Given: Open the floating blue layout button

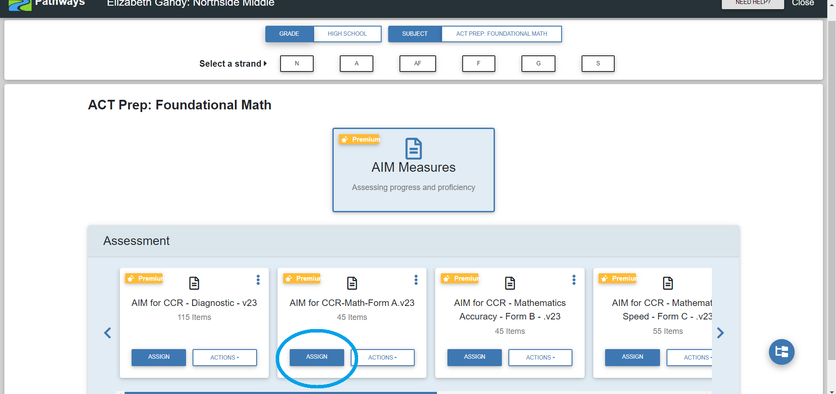Looking at the screenshot, I should [x=782, y=352].
